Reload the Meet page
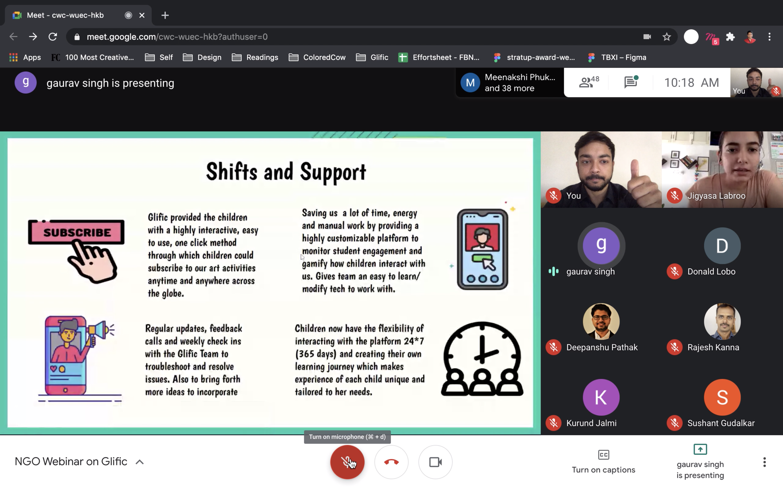 52,37
